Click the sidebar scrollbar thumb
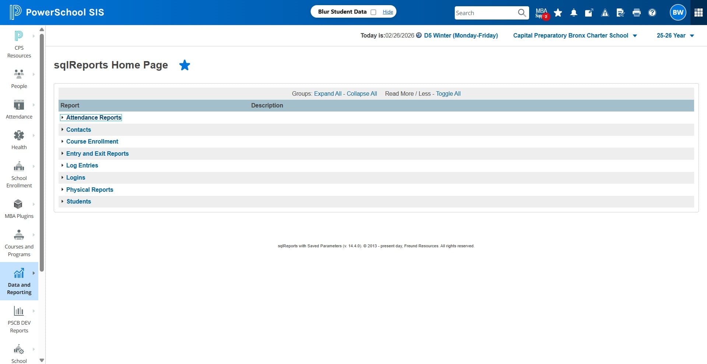Viewport: 707px width, 364px height. (x=42, y=152)
